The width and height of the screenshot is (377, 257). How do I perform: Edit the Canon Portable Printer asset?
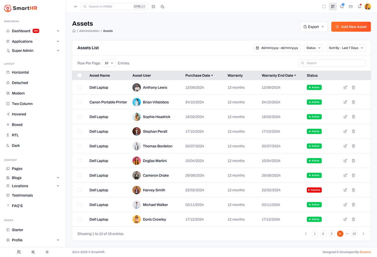tap(345, 102)
